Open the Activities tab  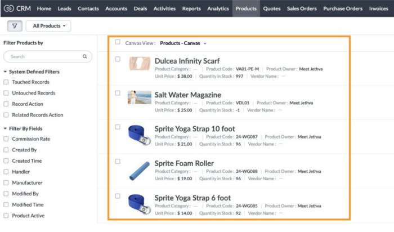[164, 8]
